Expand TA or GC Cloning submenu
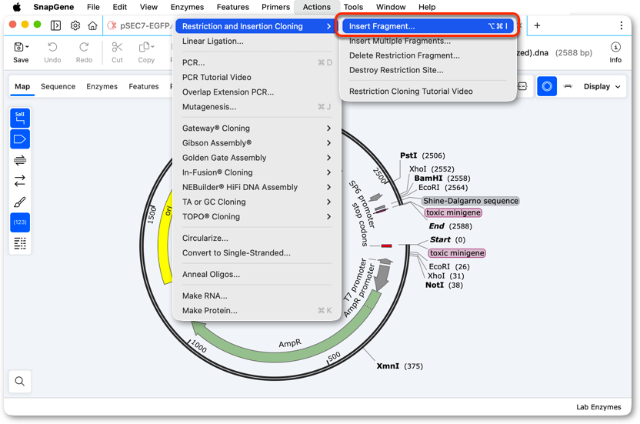The image size is (640, 424). (x=256, y=202)
